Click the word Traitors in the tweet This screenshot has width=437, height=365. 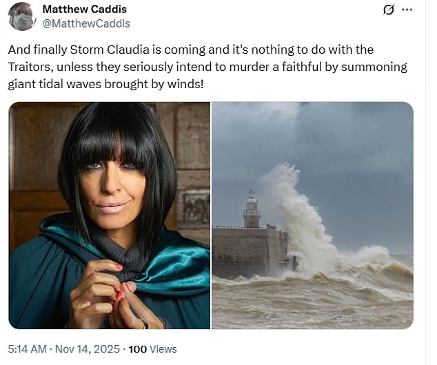(x=30, y=67)
